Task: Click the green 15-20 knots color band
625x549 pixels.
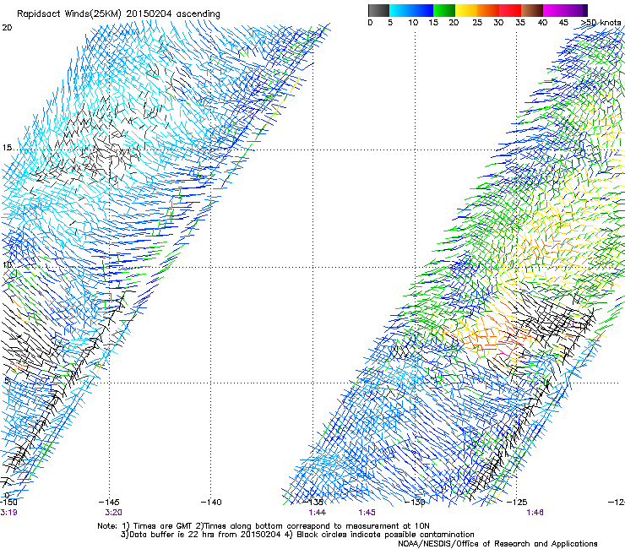Action: pyautogui.click(x=444, y=10)
